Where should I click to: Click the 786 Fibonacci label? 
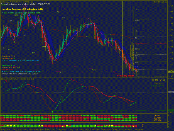coord(58,12)
